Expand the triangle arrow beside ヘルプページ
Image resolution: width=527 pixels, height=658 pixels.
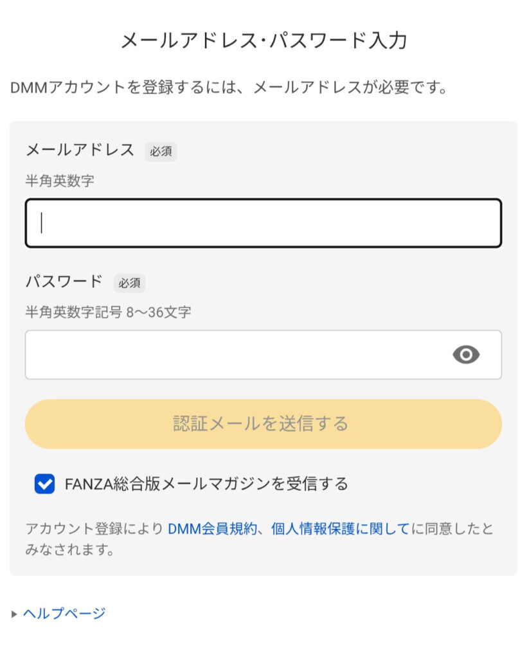coord(14,614)
